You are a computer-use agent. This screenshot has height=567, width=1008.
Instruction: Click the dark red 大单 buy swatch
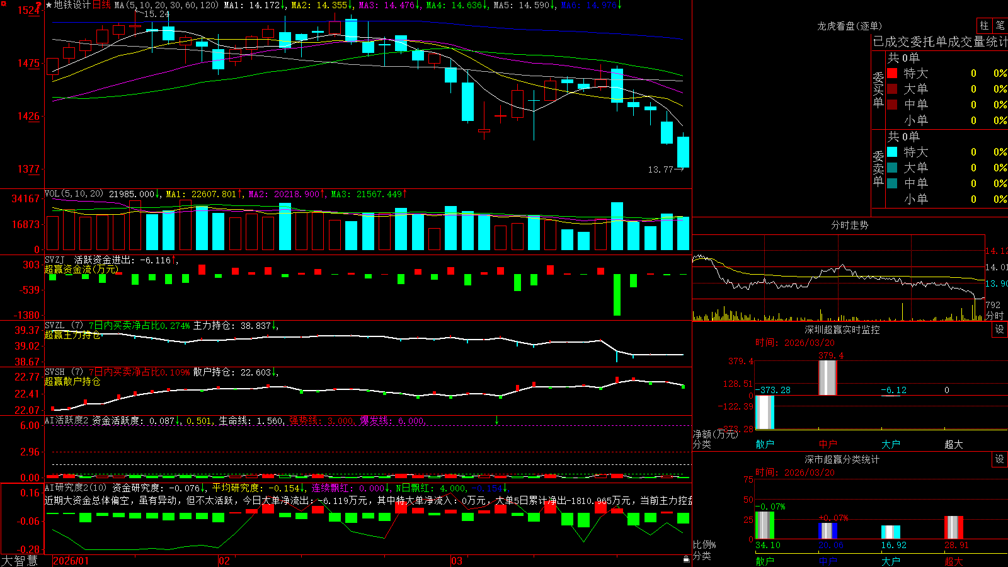click(x=892, y=89)
